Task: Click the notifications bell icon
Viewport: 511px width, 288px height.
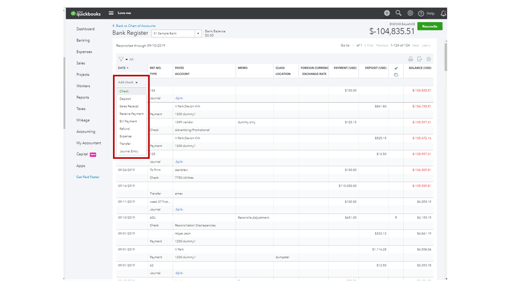Action: (443, 13)
